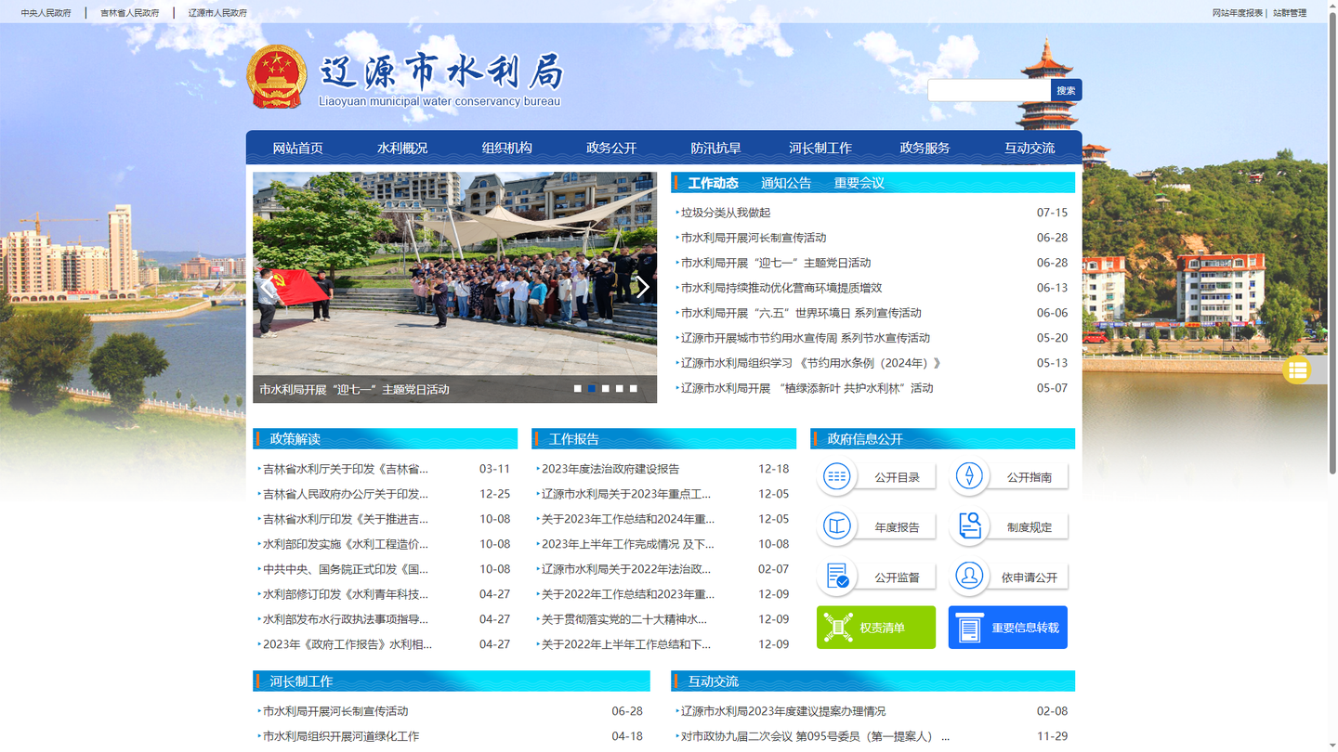Screen dimensions: 1338x752
Task: Open the 河长制工作 section heading
Action: (301, 681)
